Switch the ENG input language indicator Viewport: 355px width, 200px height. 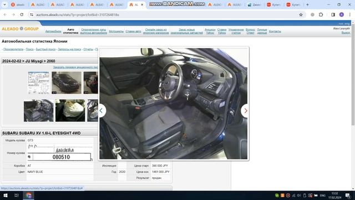point(323,196)
